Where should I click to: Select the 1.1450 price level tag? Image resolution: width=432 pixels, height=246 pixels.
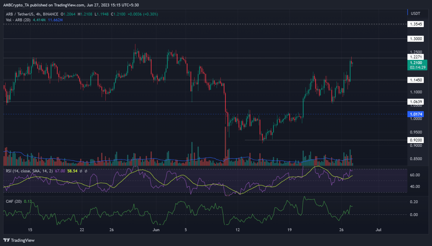click(416, 80)
